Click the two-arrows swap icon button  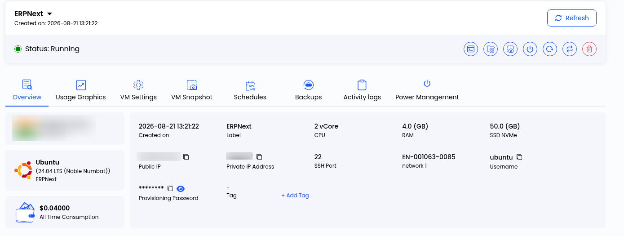(570, 49)
